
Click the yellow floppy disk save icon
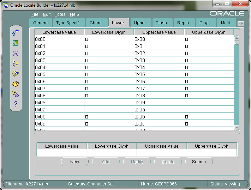tap(16, 84)
